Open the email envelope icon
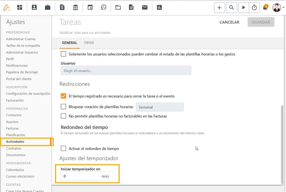Image resolution: width=286 pixels, height=192 pixels. (145, 8)
